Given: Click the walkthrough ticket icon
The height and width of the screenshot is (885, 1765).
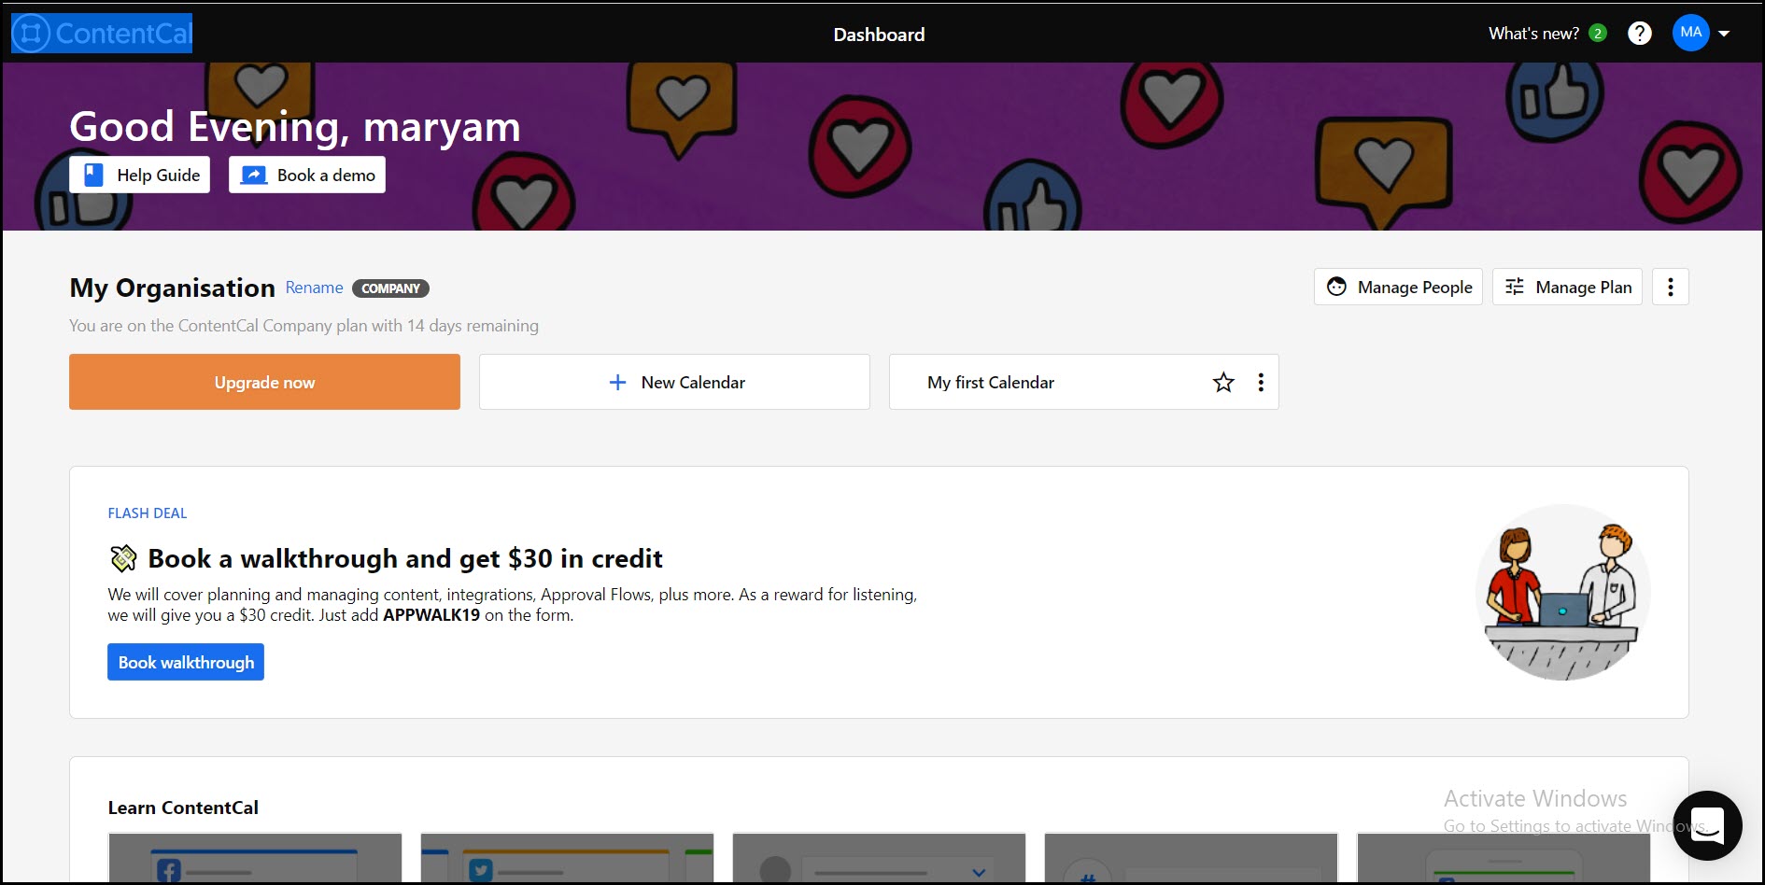Looking at the screenshot, I should click(124, 558).
